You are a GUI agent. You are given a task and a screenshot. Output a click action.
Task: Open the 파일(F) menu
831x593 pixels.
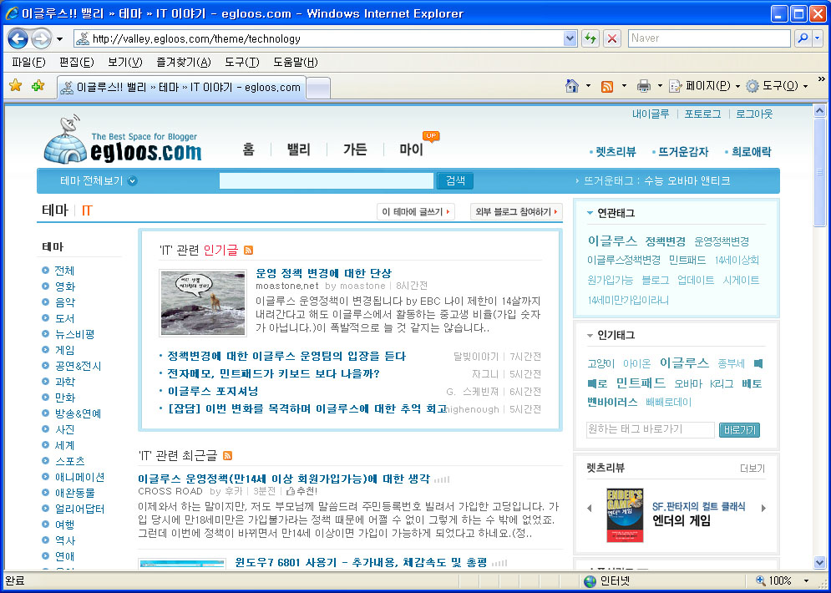[28, 63]
